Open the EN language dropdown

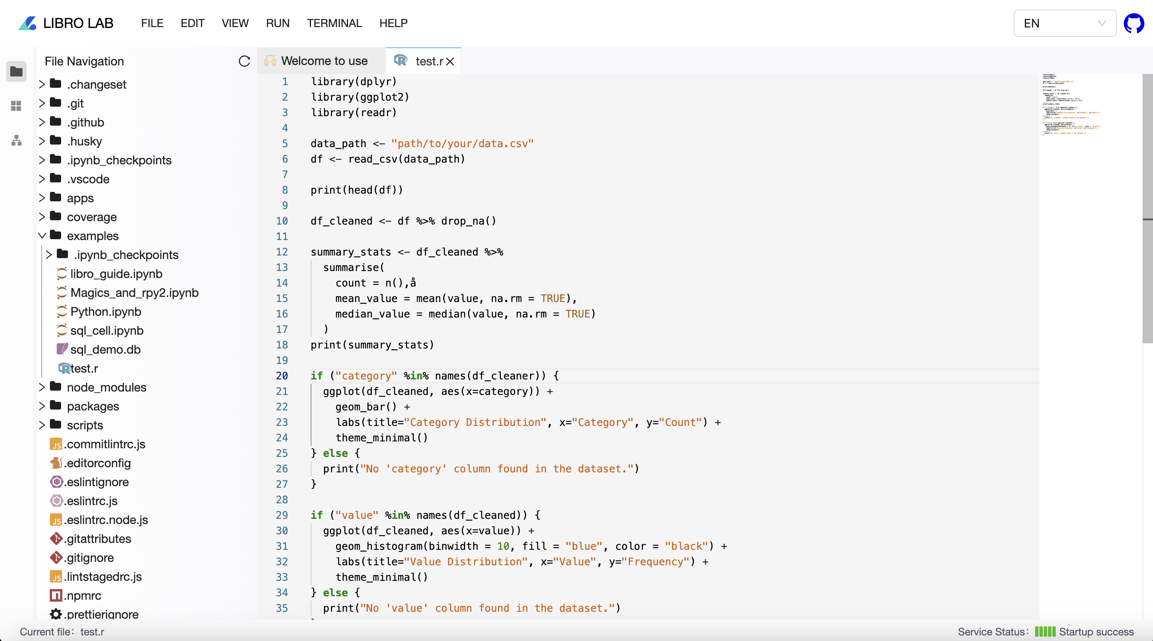[x=1064, y=23]
